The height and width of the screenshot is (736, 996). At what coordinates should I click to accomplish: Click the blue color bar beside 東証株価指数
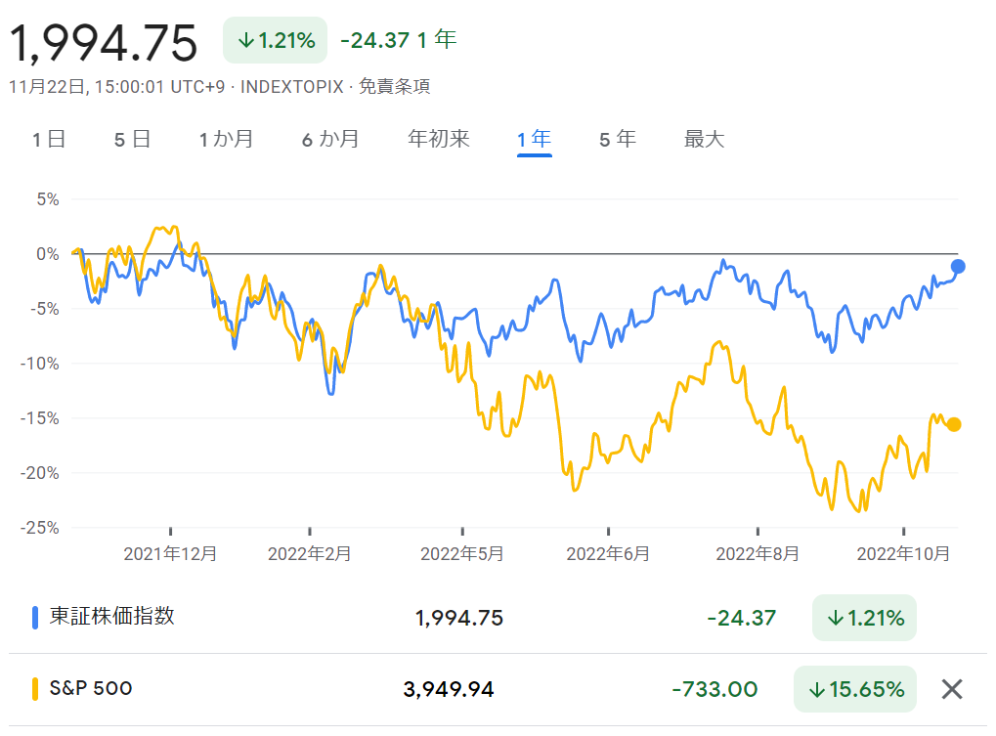point(35,618)
